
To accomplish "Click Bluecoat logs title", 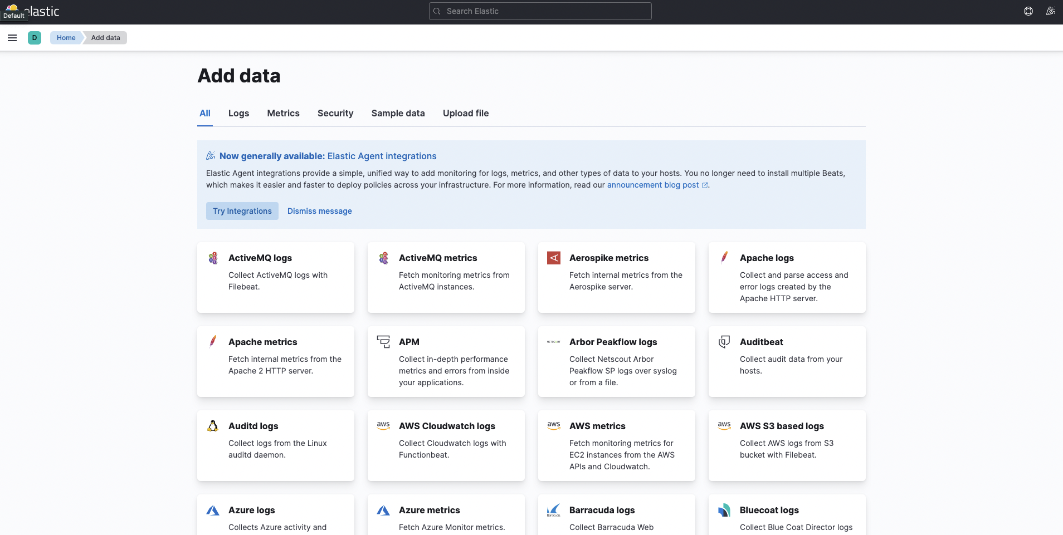I will coord(769,510).
